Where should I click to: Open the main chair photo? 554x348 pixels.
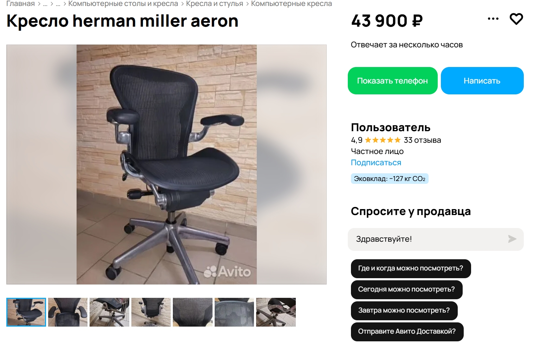click(167, 164)
